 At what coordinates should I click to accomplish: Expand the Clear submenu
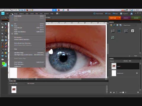tap(28, 49)
